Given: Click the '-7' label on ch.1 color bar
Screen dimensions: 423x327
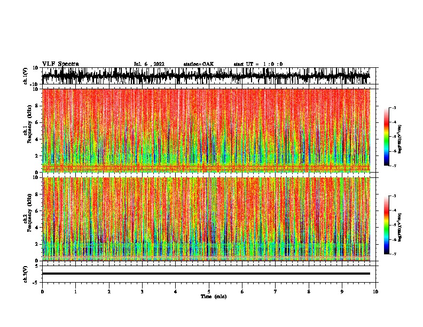Looking at the screenshot, I should [394, 166].
